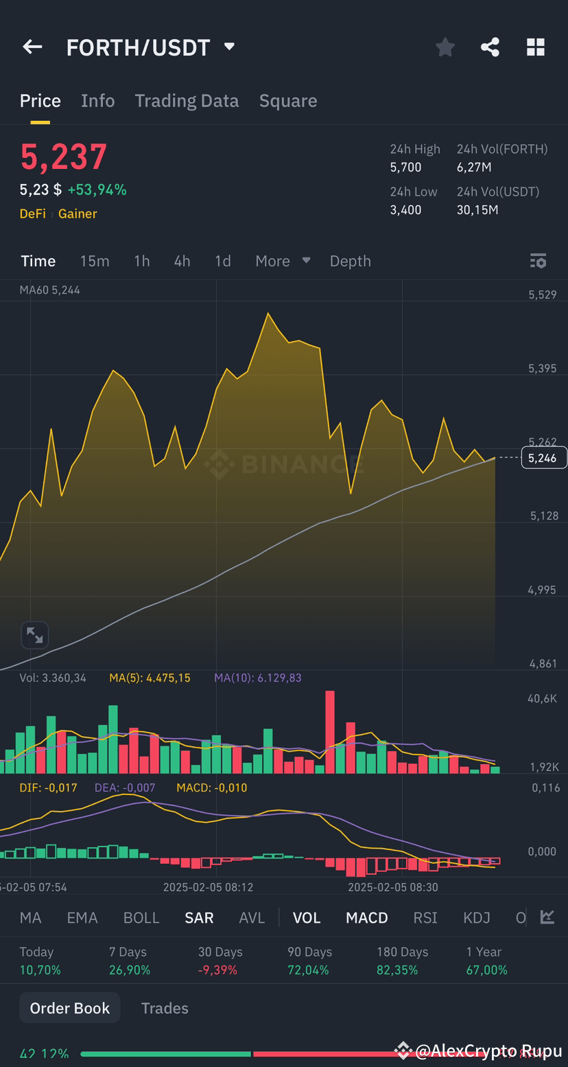Open the Trades tab
568x1067 pixels.
click(164, 1007)
